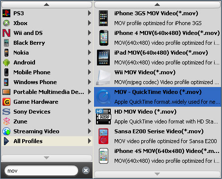222x179 pixels.
Task: Click the white Wii console icon
Action: [103, 77]
